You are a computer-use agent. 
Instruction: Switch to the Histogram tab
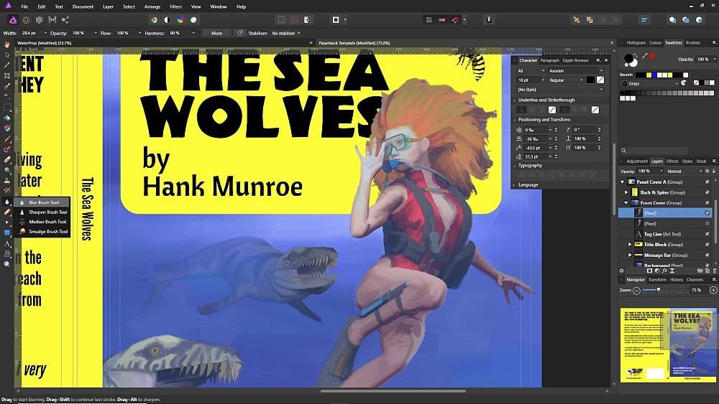[x=636, y=42]
